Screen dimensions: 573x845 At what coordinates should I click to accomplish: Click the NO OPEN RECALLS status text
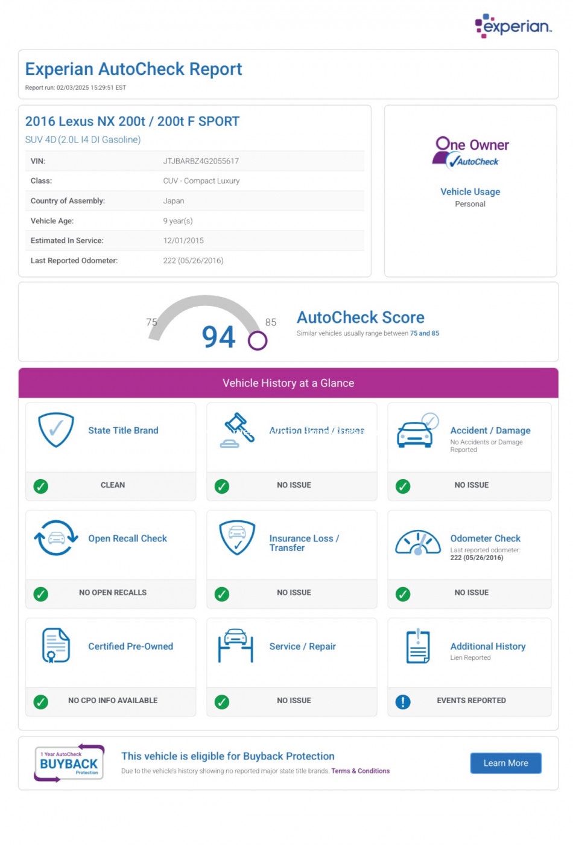113,593
